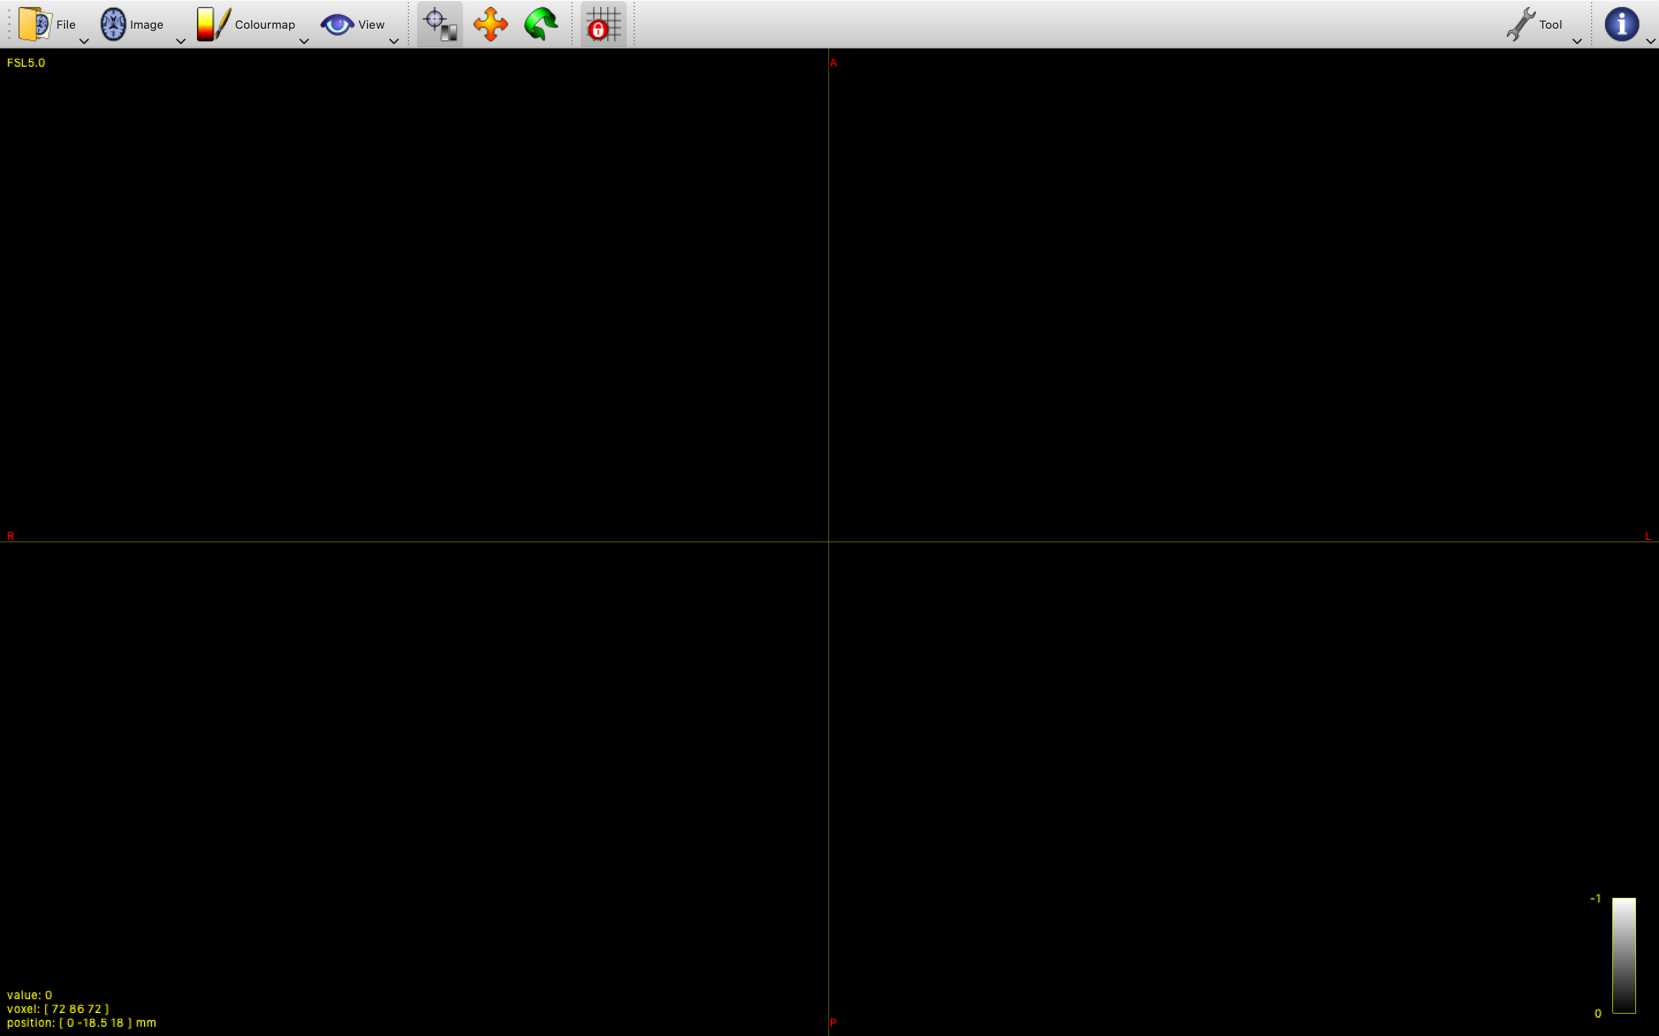Click the grayscale intensity colorbar

[1623, 956]
